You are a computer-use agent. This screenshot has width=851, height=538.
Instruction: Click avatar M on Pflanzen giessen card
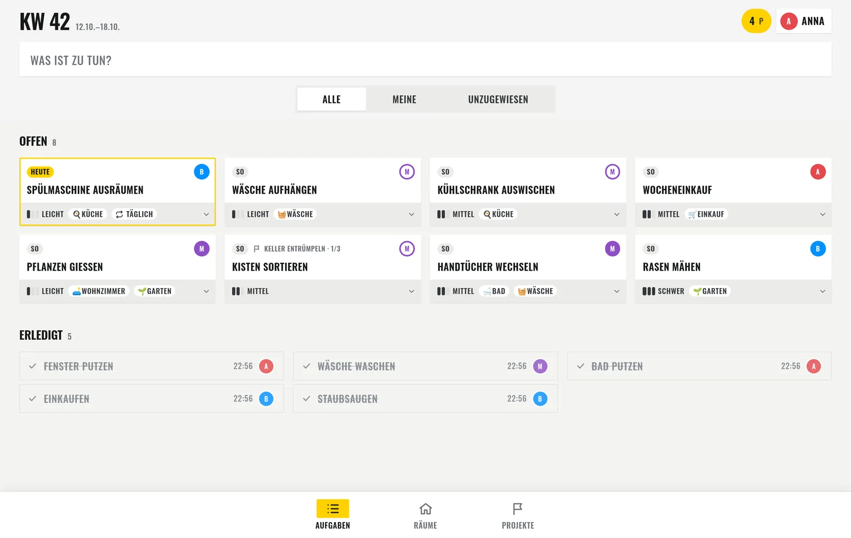(202, 249)
